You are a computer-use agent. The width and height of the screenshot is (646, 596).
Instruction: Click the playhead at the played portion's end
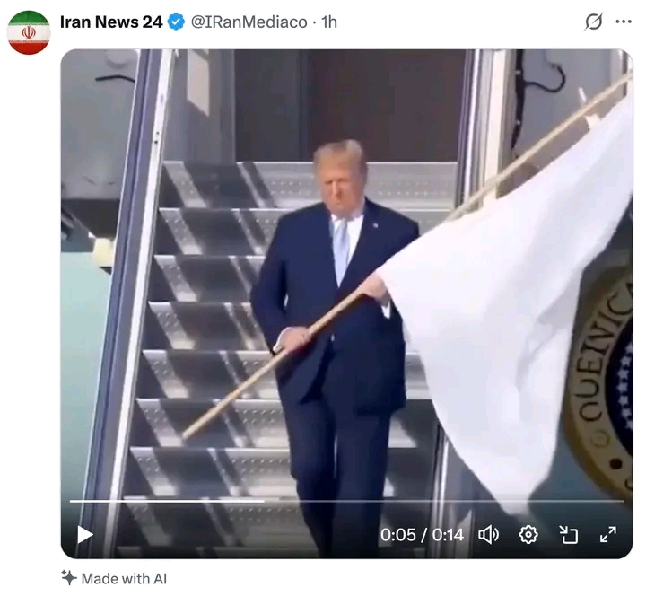[x=264, y=501]
